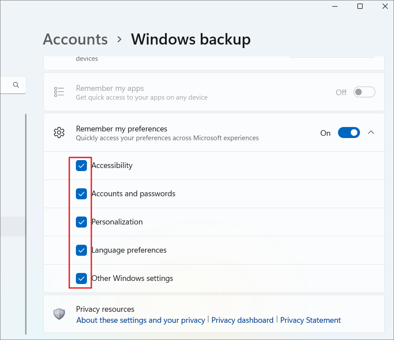Go back via the Accounts breadcrumb

click(75, 39)
